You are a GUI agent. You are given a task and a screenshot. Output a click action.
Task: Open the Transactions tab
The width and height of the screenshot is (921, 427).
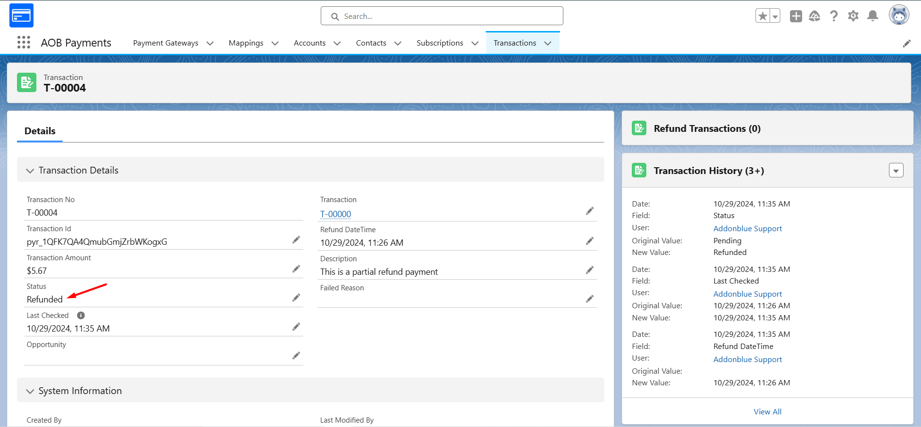pyautogui.click(x=515, y=43)
